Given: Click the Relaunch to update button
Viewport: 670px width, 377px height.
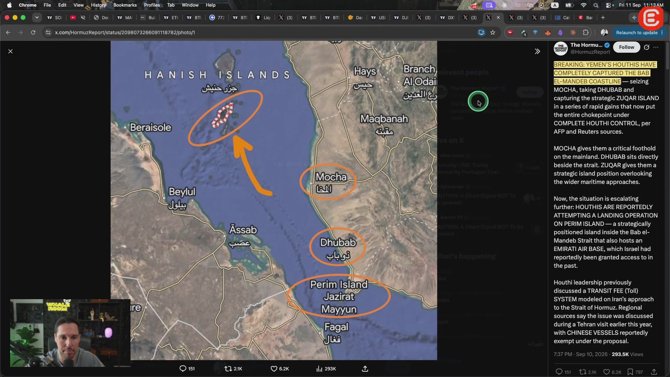Looking at the screenshot, I should point(636,32).
